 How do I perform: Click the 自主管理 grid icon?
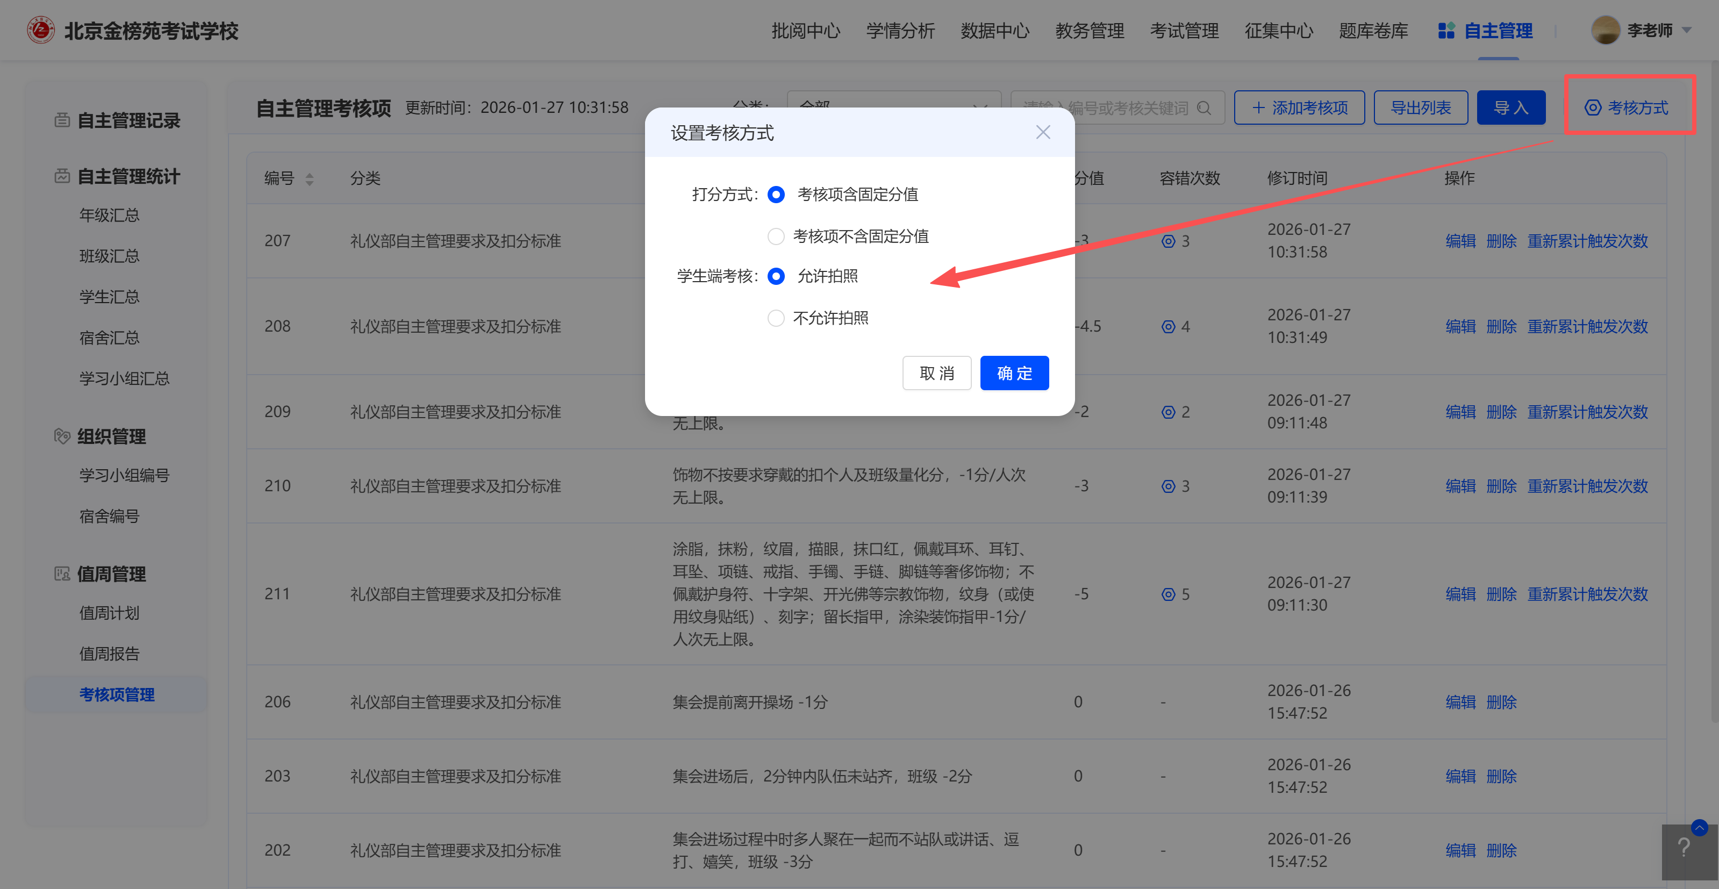pos(1445,31)
